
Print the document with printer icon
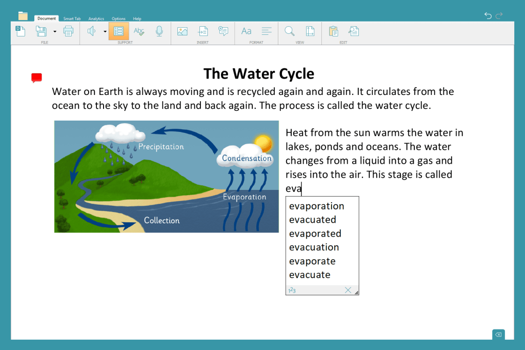pyautogui.click(x=68, y=31)
